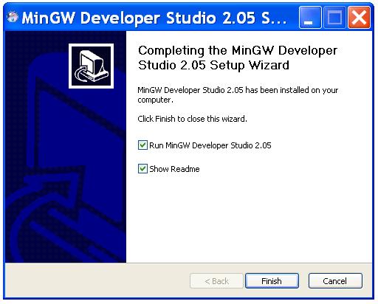Click Finish to complete the installation
The image size is (378, 304).
pyautogui.click(x=272, y=280)
